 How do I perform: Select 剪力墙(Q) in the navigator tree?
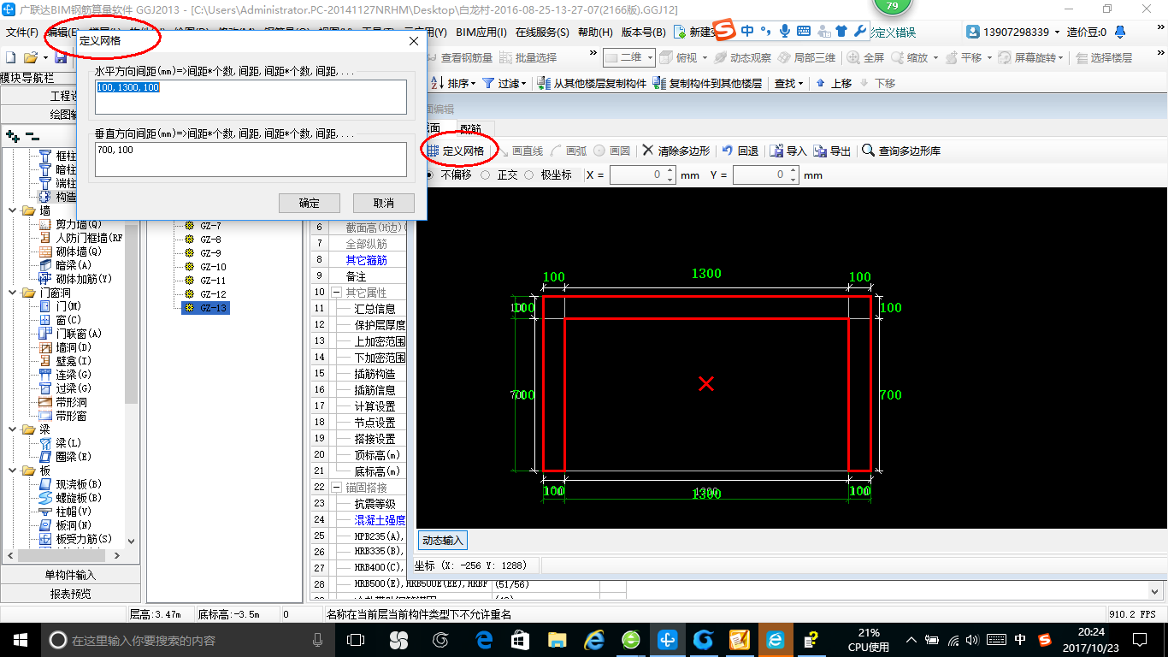tap(78, 224)
